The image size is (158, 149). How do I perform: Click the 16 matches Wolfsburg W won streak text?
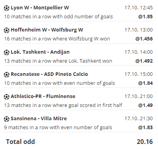coord(57,39)
